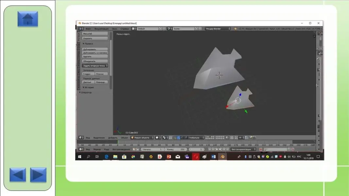Click the home button in the left sidebar
This screenshot has height=196, width=349.
pos(28,19)
